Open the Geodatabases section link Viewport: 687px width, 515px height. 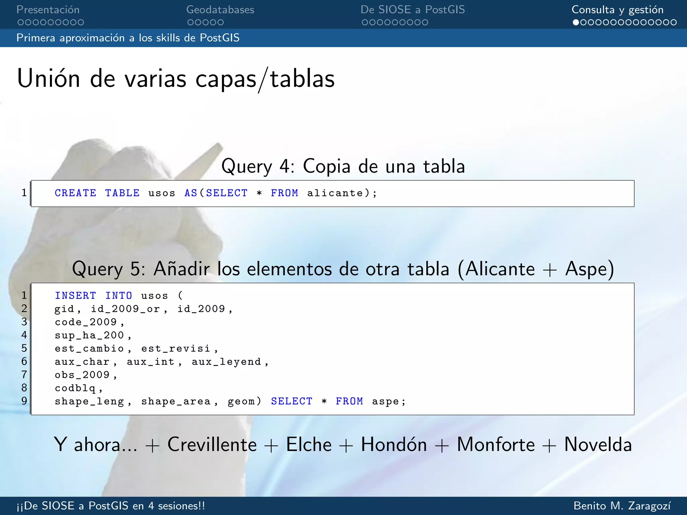tap(220, 10)
